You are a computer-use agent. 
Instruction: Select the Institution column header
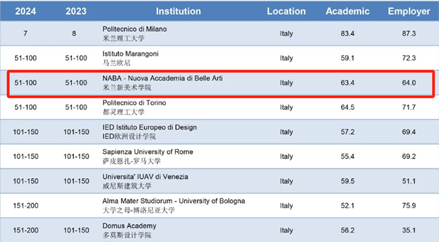point(178,11)
